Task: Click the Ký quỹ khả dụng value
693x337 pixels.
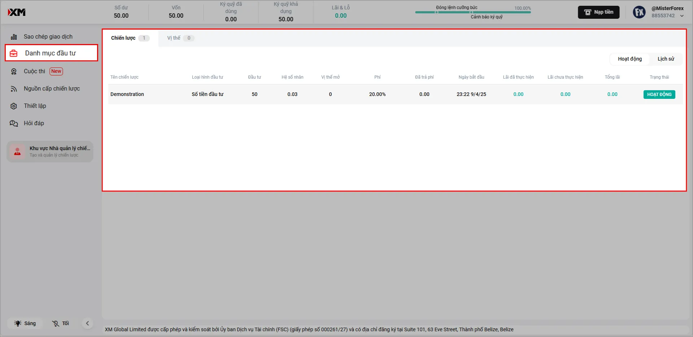Action: pyautogui.click(x=286, y=19)
